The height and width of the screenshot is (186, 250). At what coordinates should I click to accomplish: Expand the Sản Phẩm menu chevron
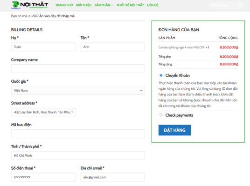(x=112, y=5)
